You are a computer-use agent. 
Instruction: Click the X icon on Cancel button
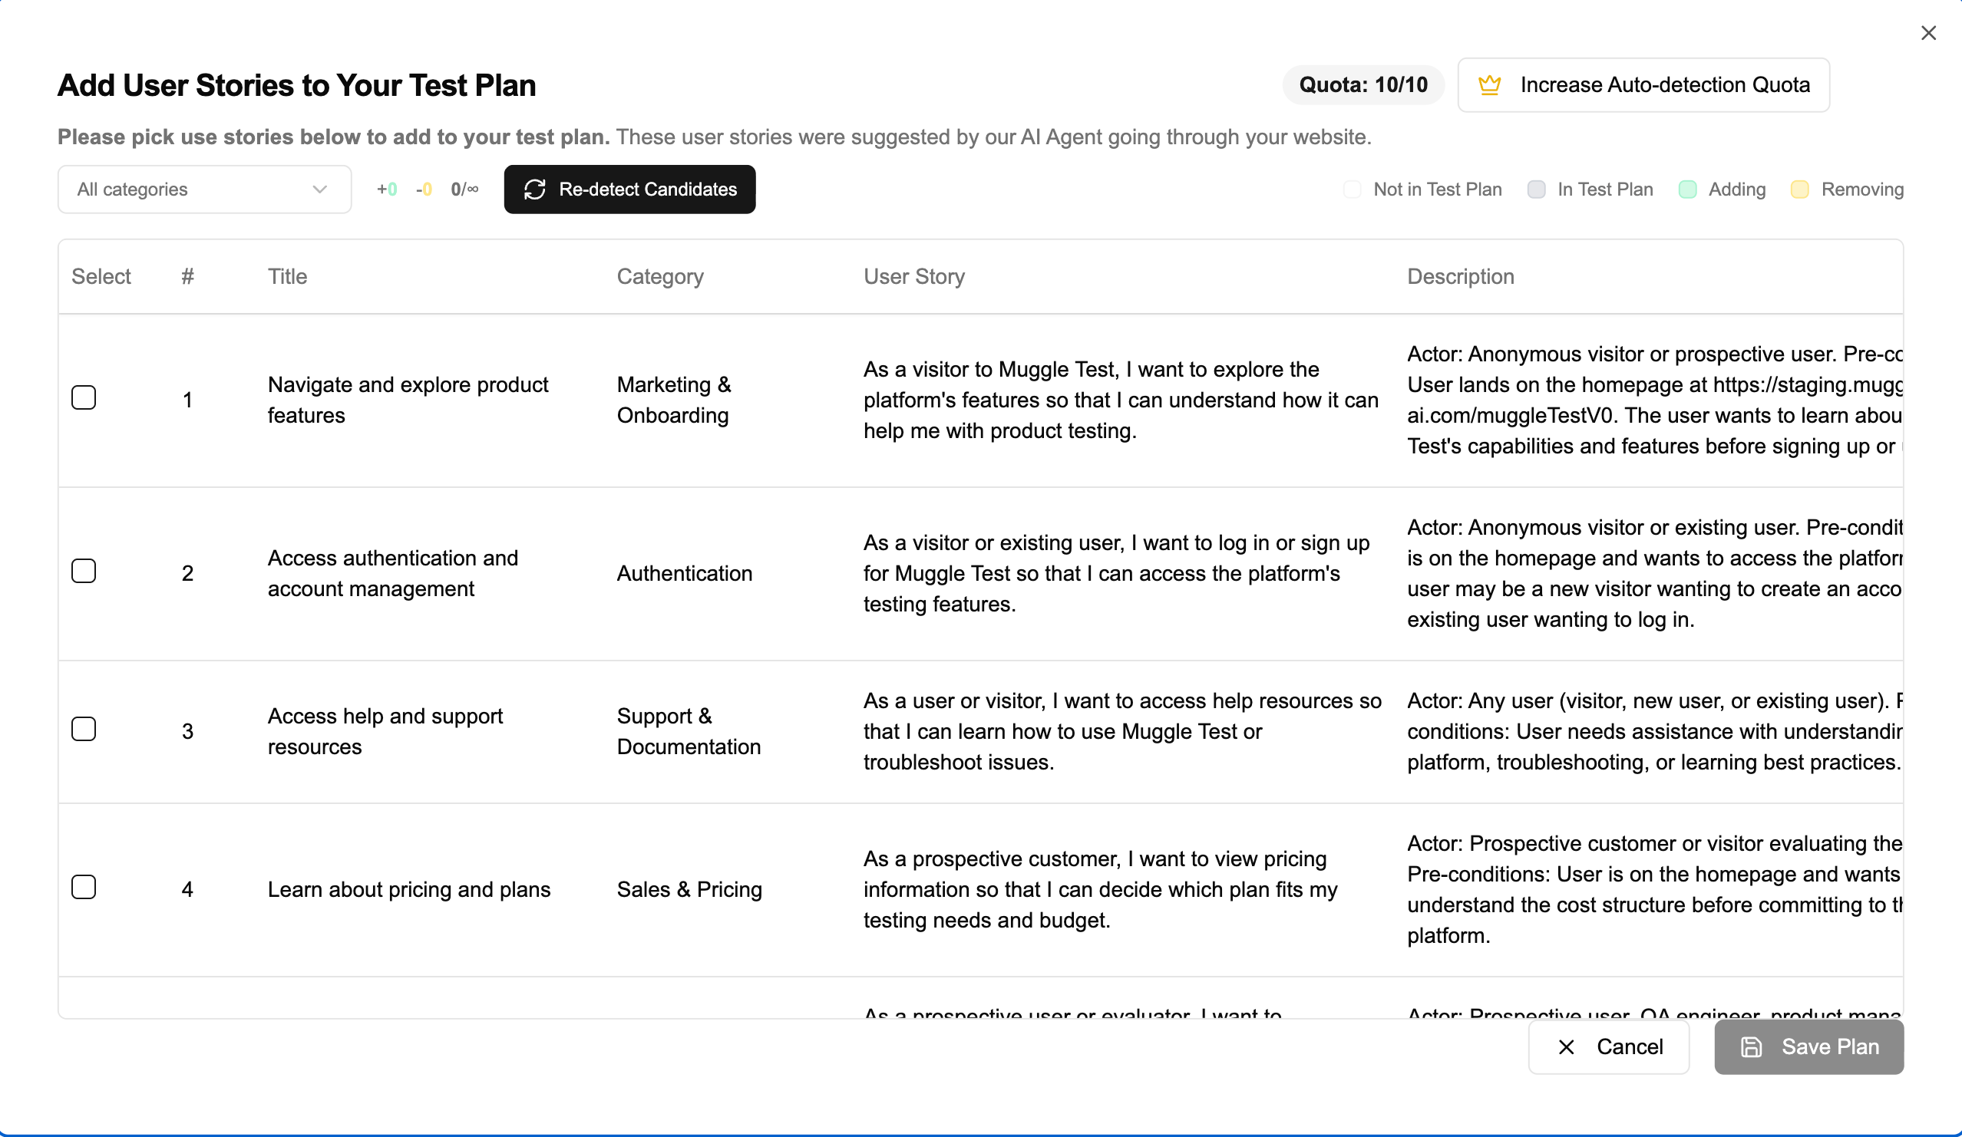tap(1566, 1046)
